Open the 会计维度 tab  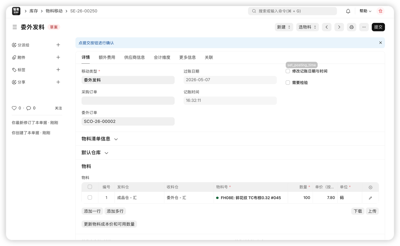[162, 57]
